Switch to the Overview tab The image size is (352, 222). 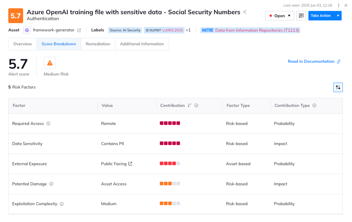pos(22,44)
